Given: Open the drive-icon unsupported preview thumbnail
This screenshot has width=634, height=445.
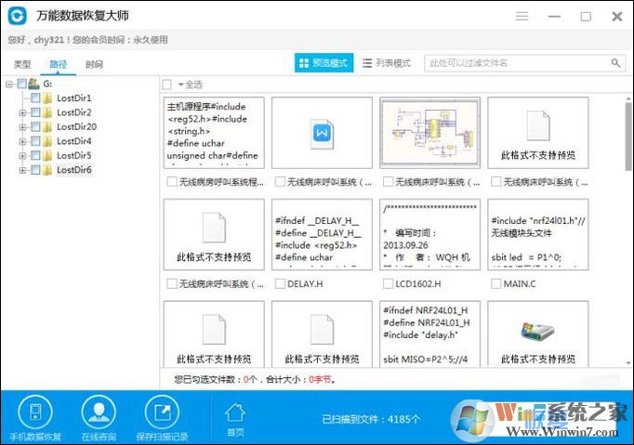Looking at the screenshot, I should (x=537, y=334).
